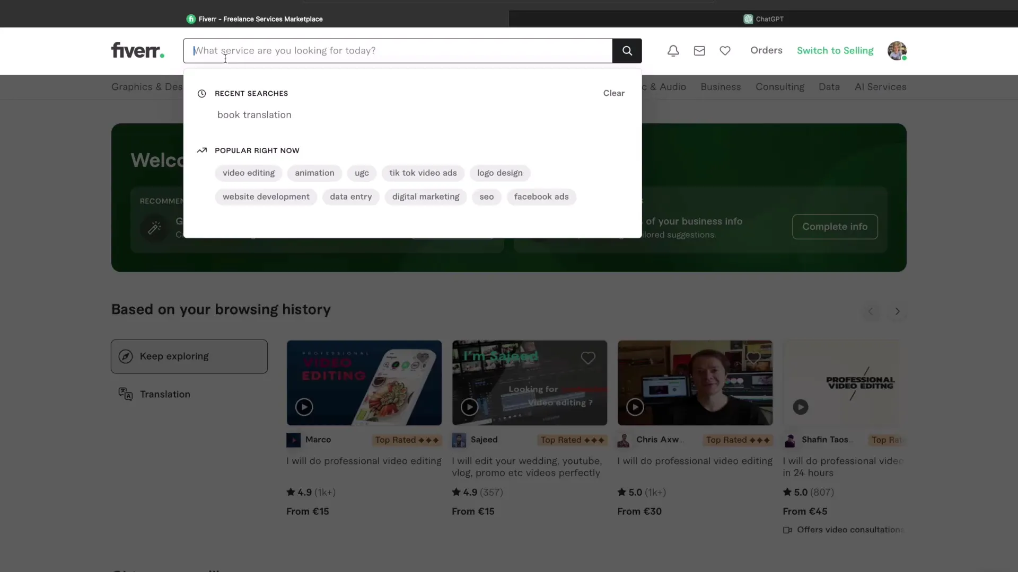Image resolution: width=1018 pixels, height=572 pixels.
Task: Open Chris Axw's gig thumbnail
Action: (695, 383)
